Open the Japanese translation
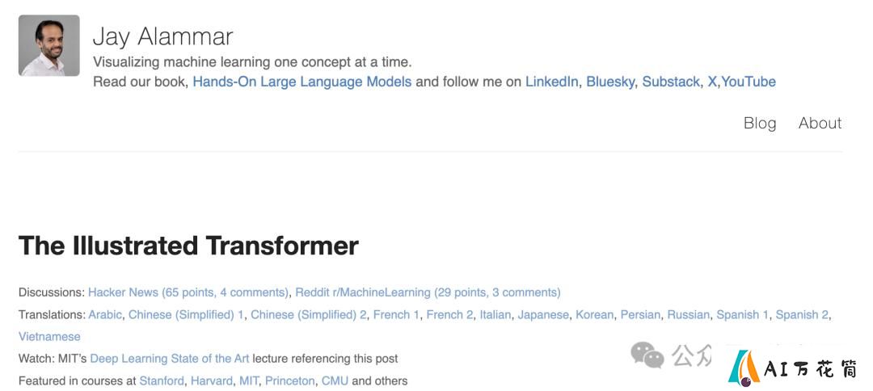873x391 pixels. click(x=543, y=315)
